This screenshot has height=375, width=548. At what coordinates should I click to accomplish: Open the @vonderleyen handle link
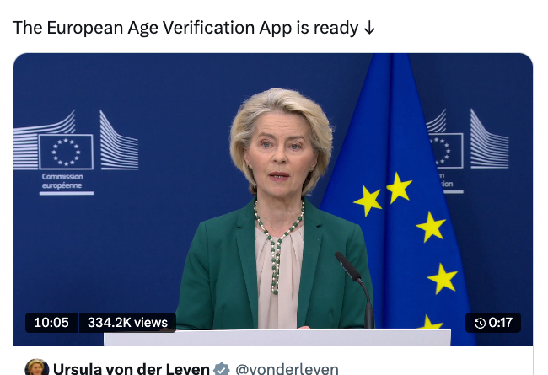(287, 369)
